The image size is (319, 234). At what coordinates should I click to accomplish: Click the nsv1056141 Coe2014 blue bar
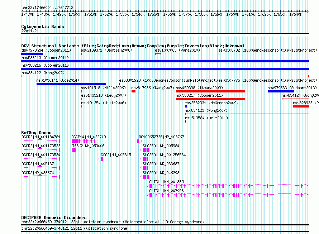coord(71,84)
